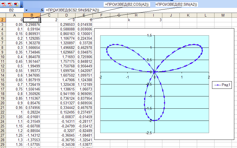Select row 10 header
237x148 pixels.
tap(3, 57)
